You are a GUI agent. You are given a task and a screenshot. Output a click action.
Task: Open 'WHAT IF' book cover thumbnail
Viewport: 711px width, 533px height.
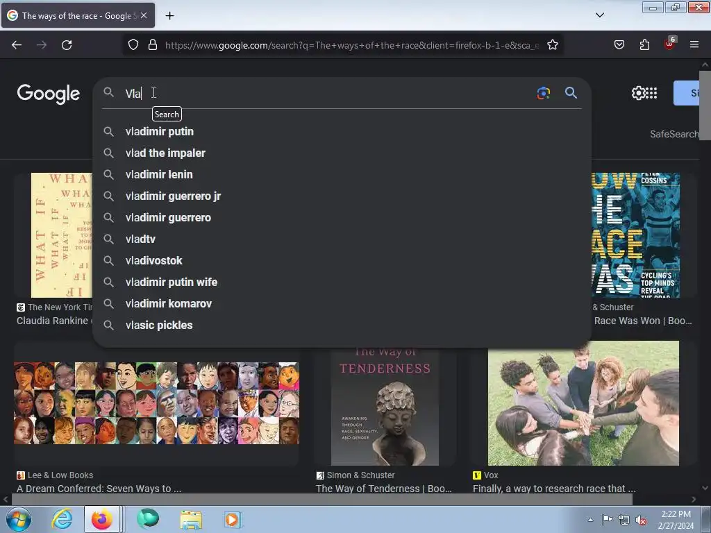click(x=62, y=235)
